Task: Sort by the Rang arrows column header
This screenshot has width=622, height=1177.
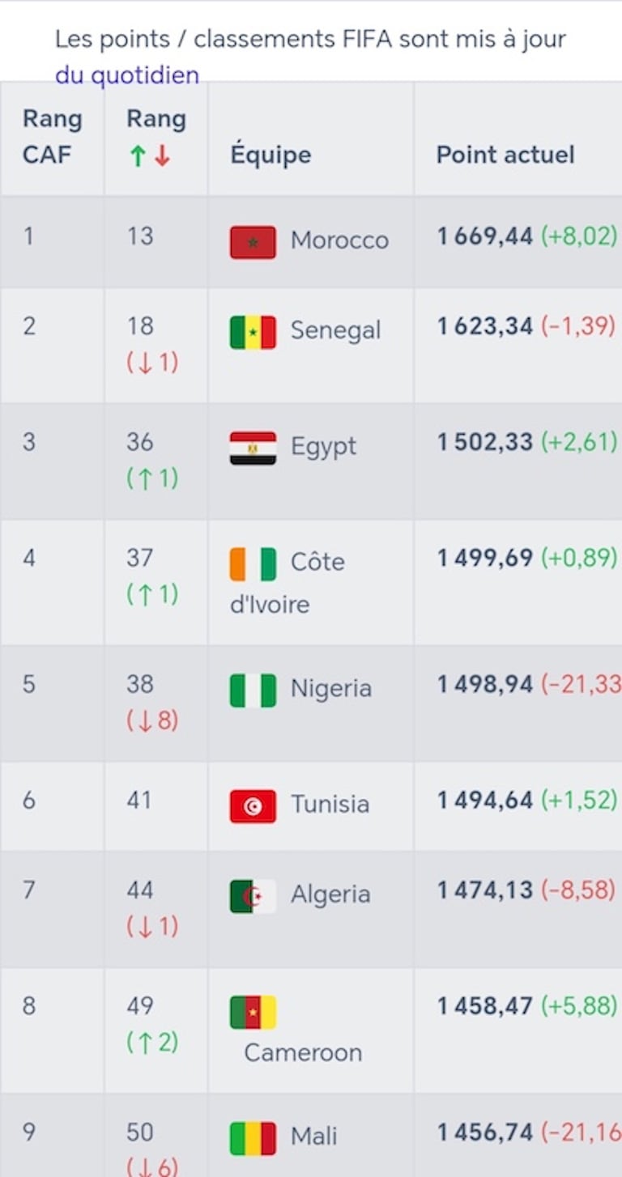Action: 155,137
